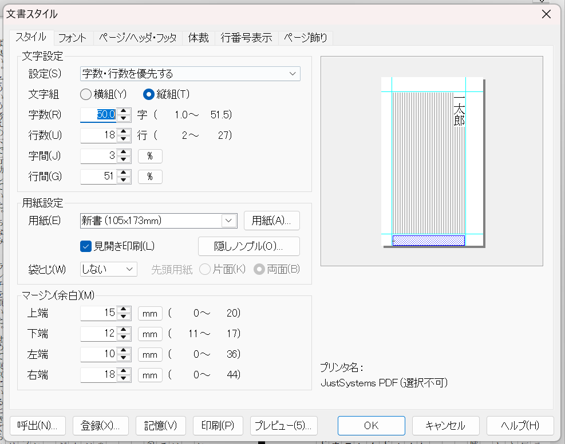Click the page layout preview thumbnail
Screen dimensions: 565x444
click(432, 162)
